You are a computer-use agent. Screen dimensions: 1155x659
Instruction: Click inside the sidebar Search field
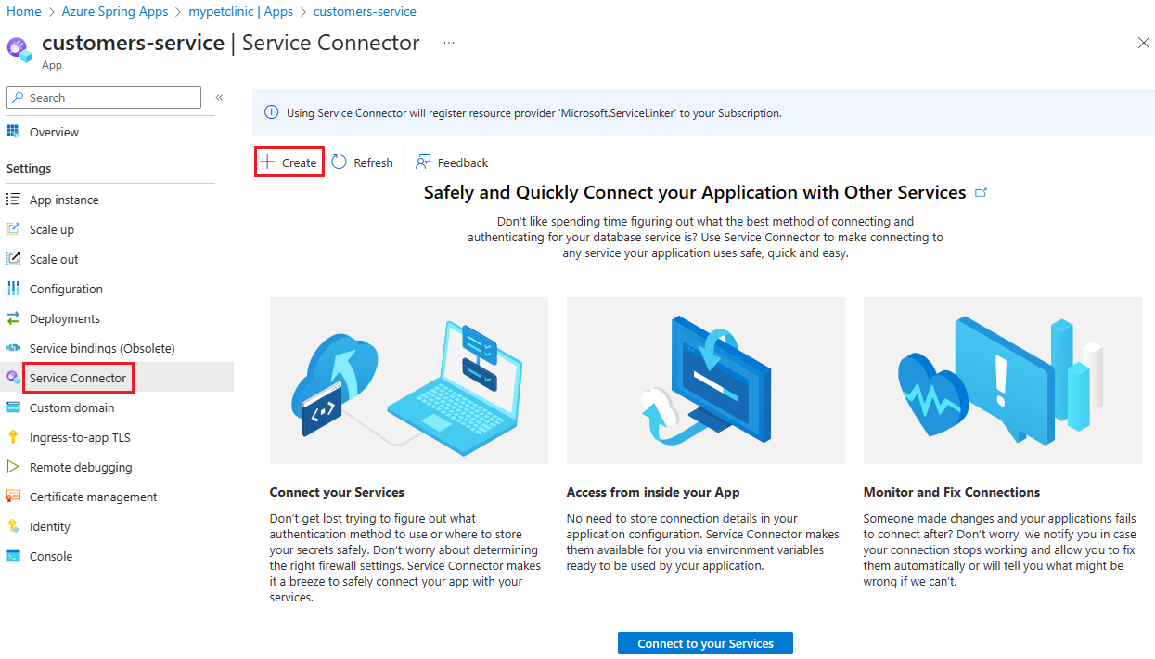coord(102,97)
